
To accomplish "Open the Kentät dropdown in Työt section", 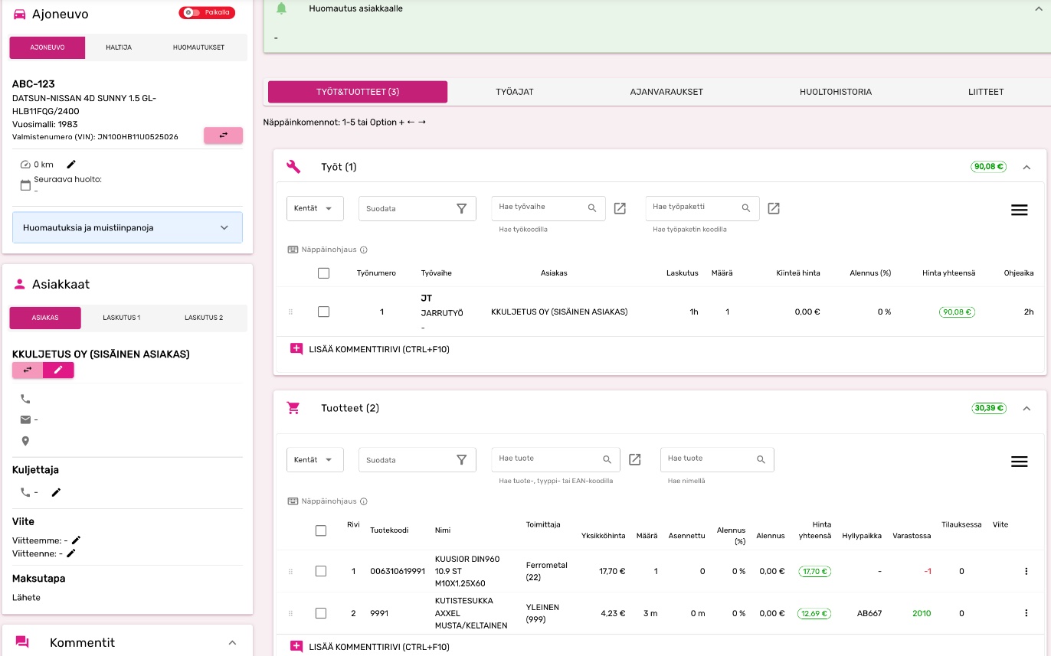I will point(315,208).
